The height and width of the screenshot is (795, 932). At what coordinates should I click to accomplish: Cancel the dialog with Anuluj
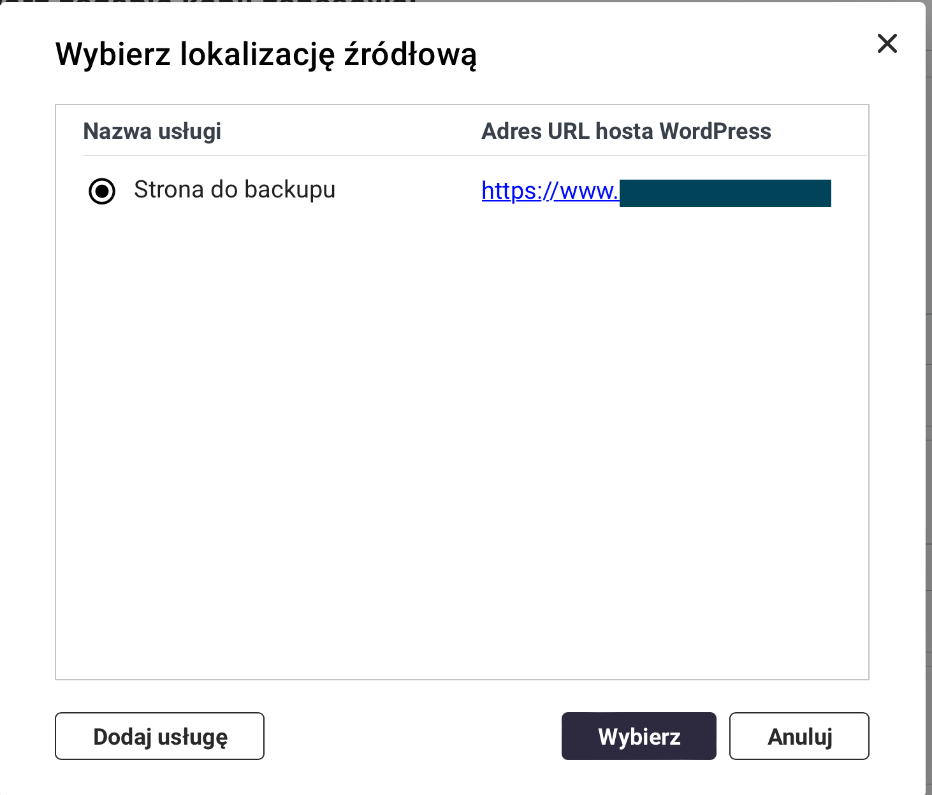click(799, 736)
